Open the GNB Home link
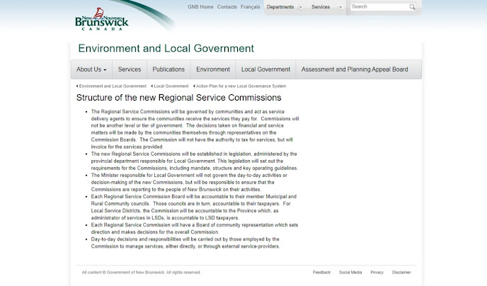This screenshot has height=286, width=487. click(200, 7)
